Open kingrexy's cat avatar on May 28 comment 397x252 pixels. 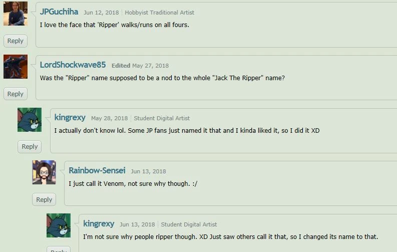[30, 120]
